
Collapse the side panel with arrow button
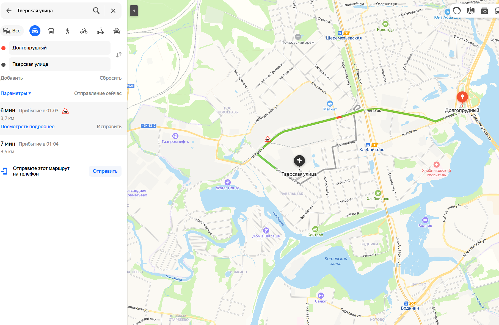pos(134,11)
